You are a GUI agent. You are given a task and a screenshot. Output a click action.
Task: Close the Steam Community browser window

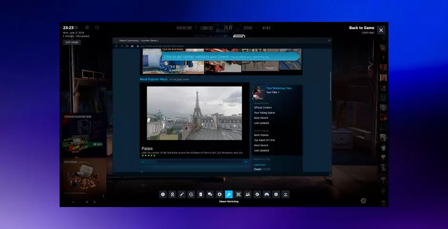point(329,41)
